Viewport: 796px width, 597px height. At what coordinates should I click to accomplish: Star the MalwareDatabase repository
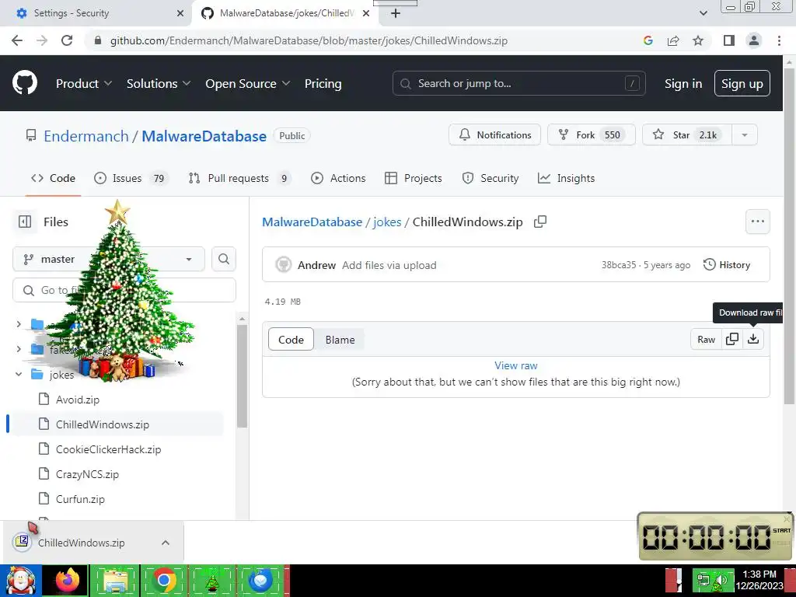click(x=687, y=135)
